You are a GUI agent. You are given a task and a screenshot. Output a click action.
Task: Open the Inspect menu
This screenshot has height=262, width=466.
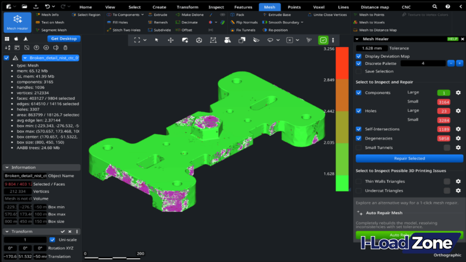tap(216, 7)
